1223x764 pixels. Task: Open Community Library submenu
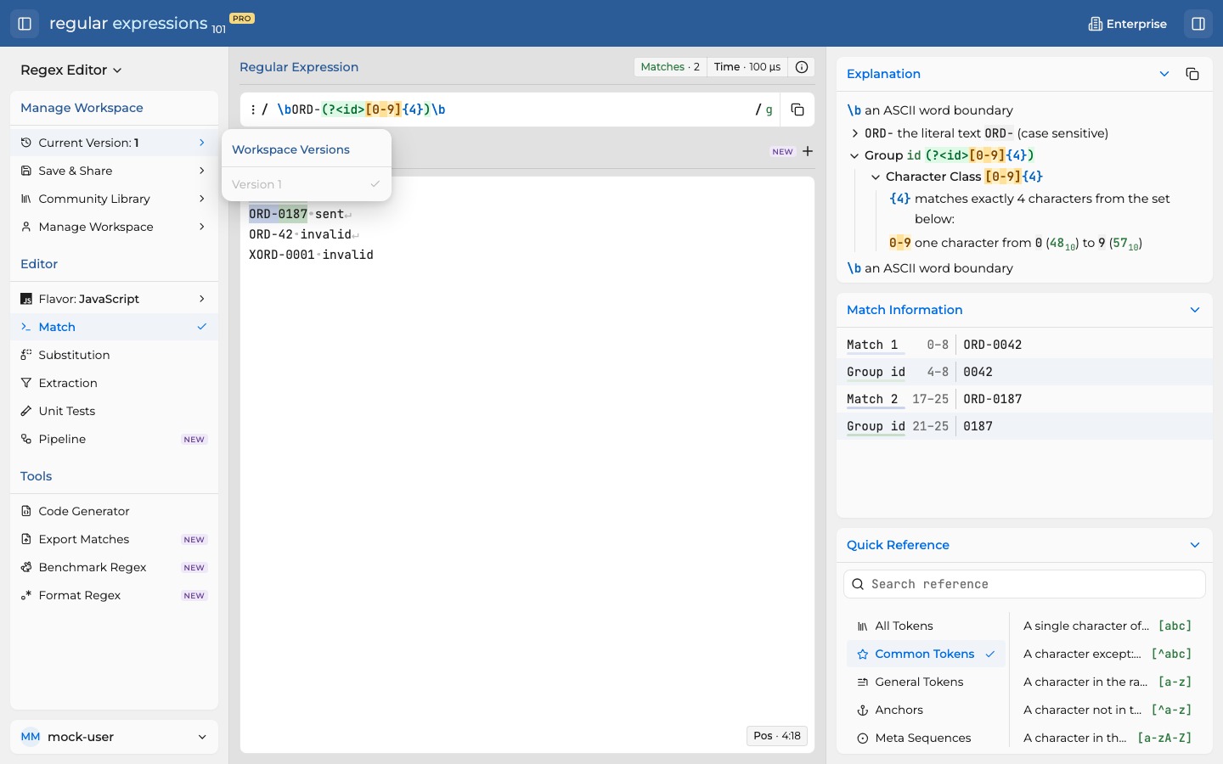pyautogui.click(x=114, y=199)
